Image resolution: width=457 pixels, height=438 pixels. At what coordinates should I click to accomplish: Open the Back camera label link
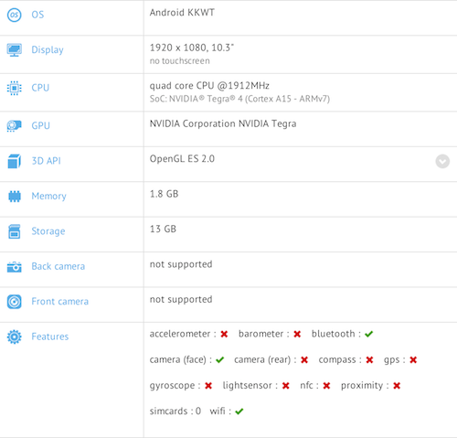click(58, 266)
